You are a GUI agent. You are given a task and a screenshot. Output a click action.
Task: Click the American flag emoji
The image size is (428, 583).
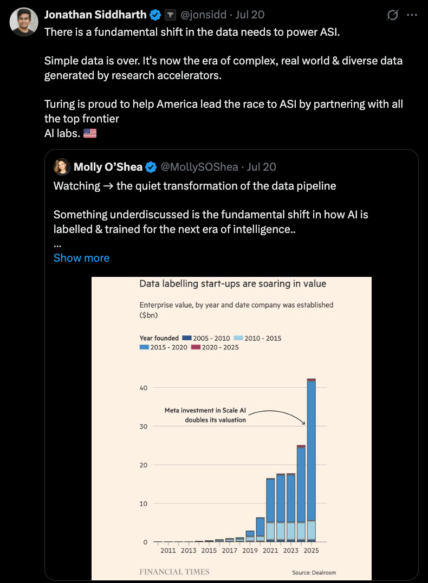[x=89, y=133]
